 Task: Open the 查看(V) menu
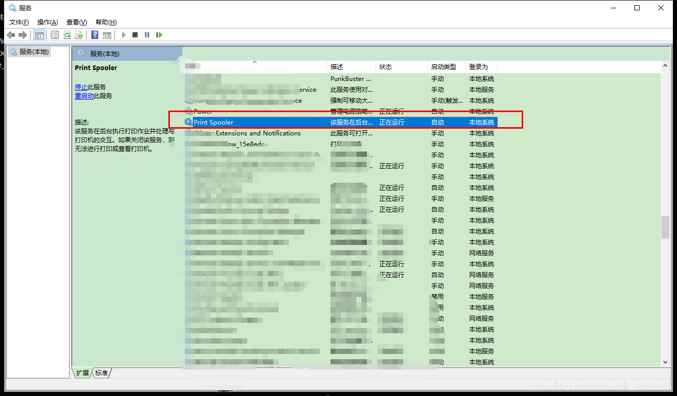tap(76, 22)
